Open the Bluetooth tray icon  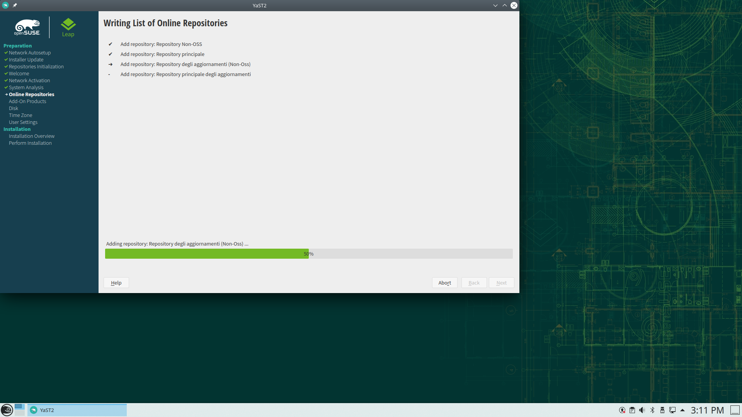[x=652, y=410]
